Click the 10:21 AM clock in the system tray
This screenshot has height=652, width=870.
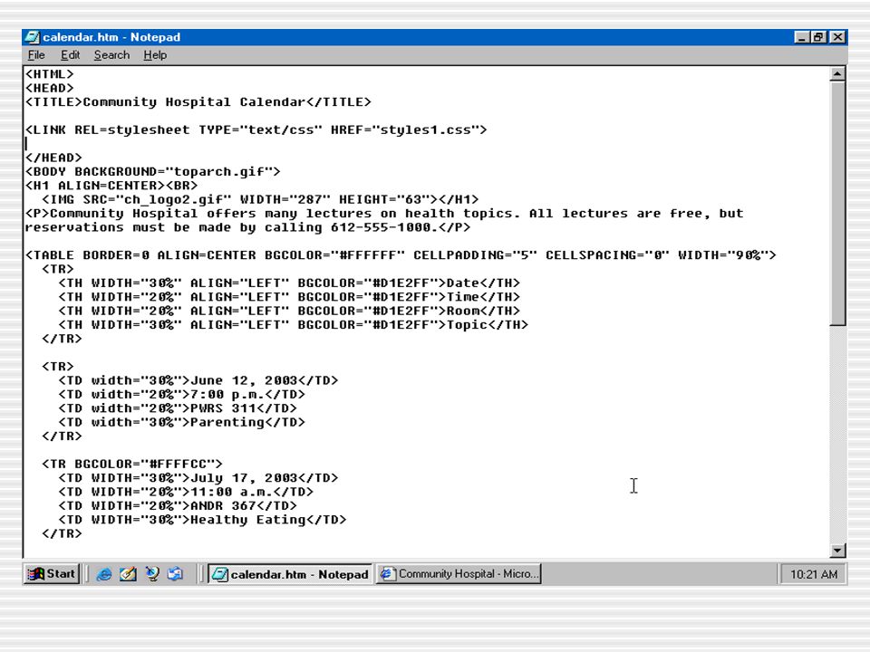coord(814,574)
